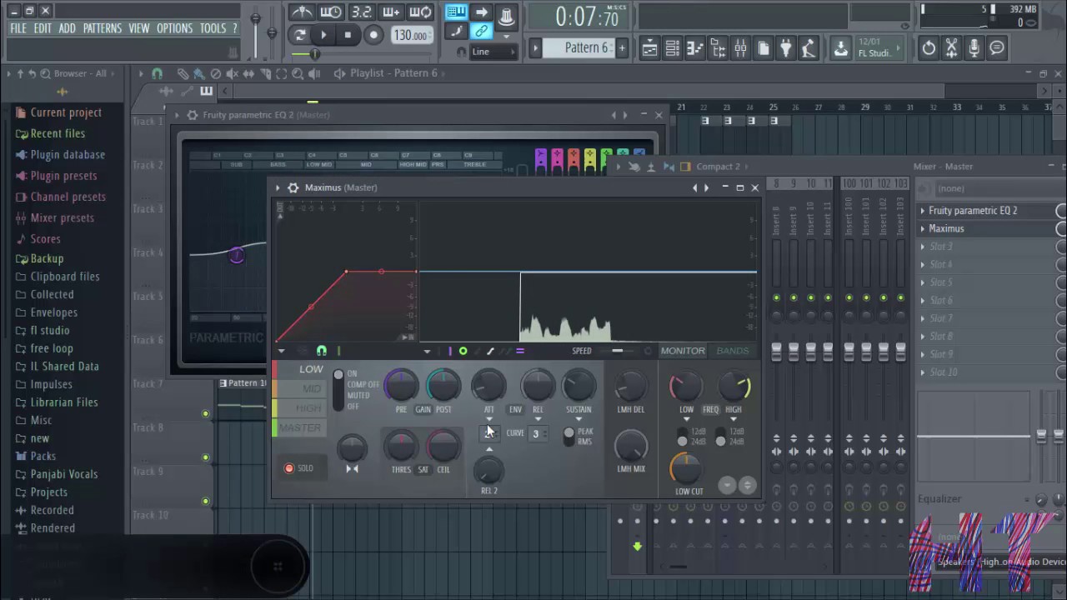This screenshot has width=1067, height=600.
Task: Select the LOW band button in Maximus
Action: [x=301, y=369]
